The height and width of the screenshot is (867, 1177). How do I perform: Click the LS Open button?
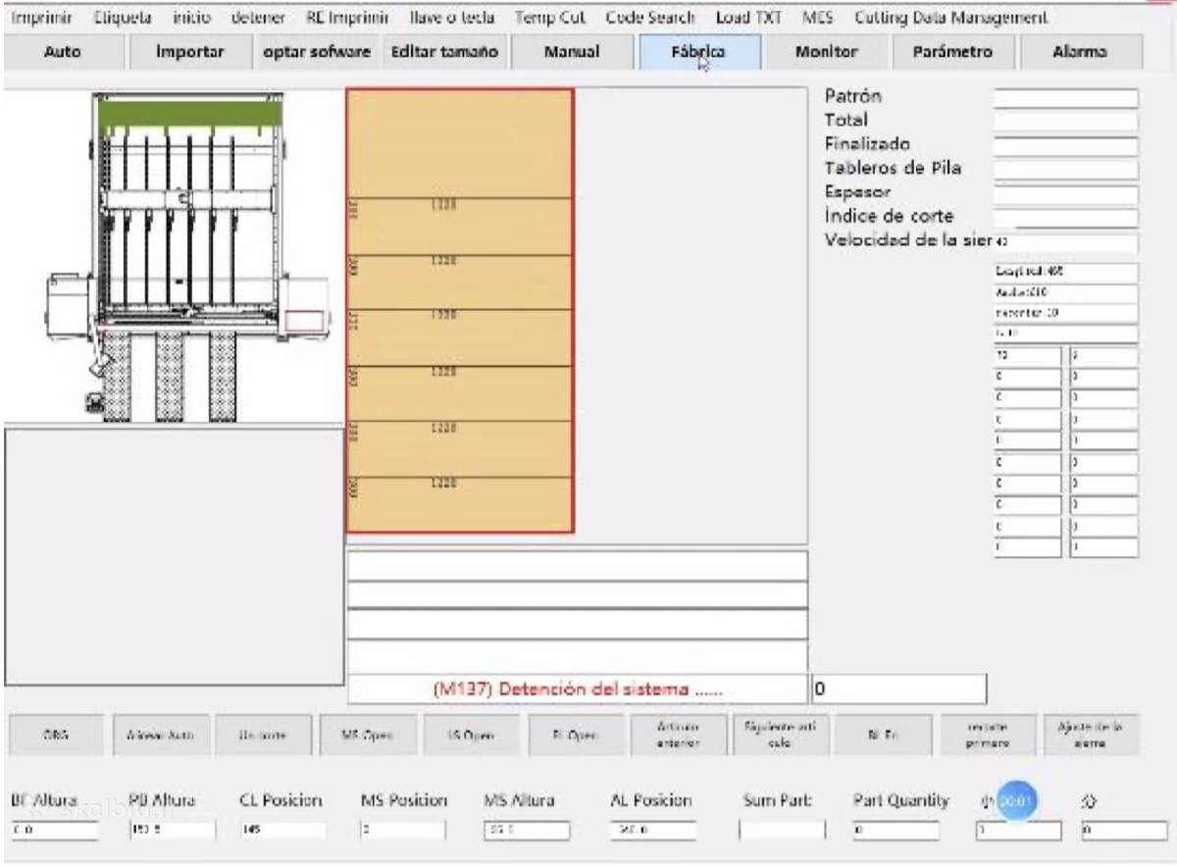click(x=470, y=735)
